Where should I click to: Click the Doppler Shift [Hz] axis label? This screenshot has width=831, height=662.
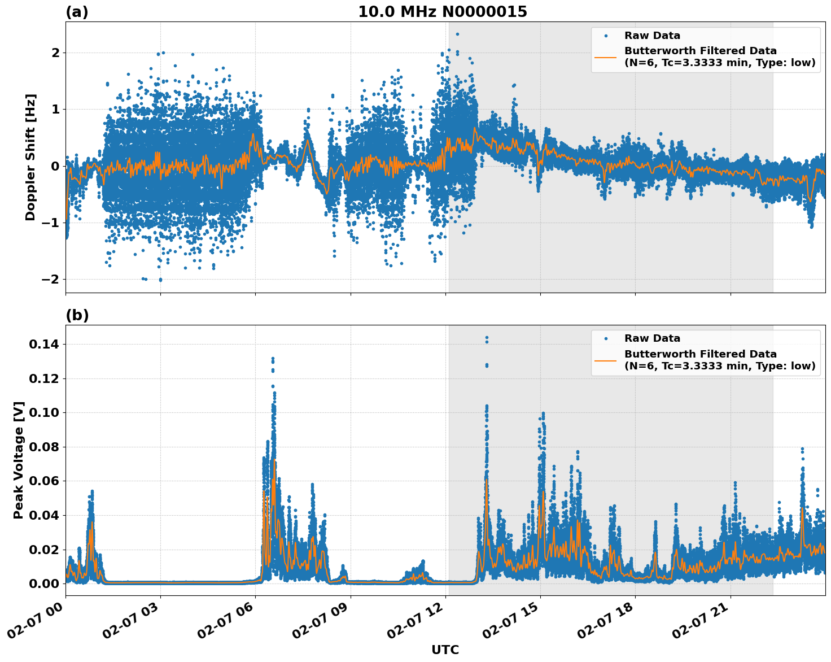coord(32,156)
